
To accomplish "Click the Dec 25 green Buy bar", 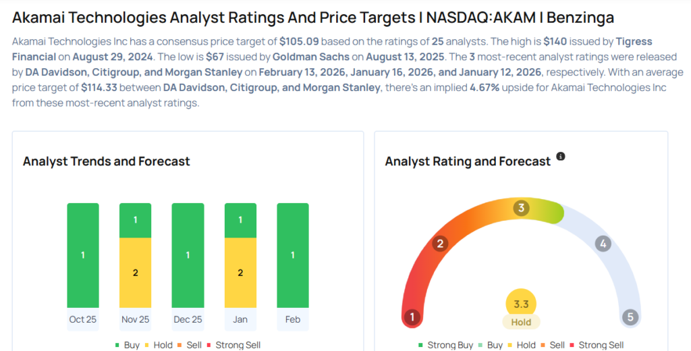I will tap(188, 255).
